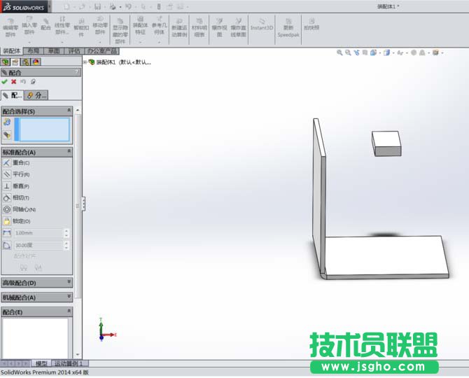The height and width of the screenshot is (378, 469).
Task: Open dropdown arrow under 移动零部件
Action: pyautogui.click(x=100, y=42)
